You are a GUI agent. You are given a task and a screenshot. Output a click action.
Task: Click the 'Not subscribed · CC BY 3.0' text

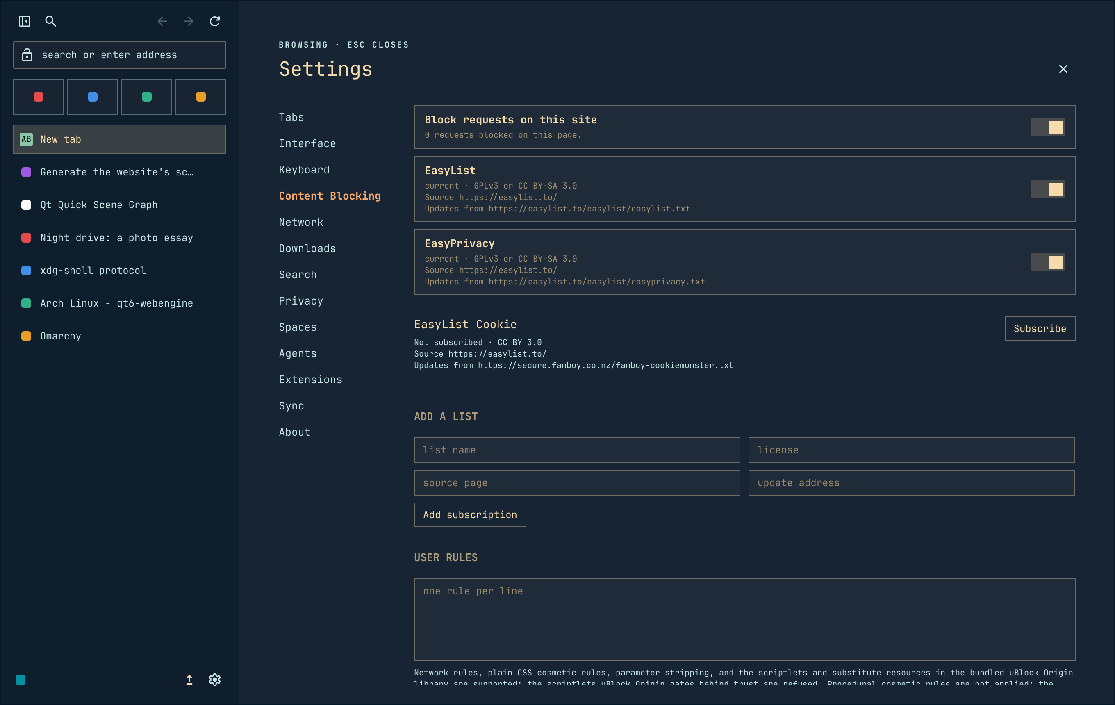pyautogui.click(x=478, y=343)
